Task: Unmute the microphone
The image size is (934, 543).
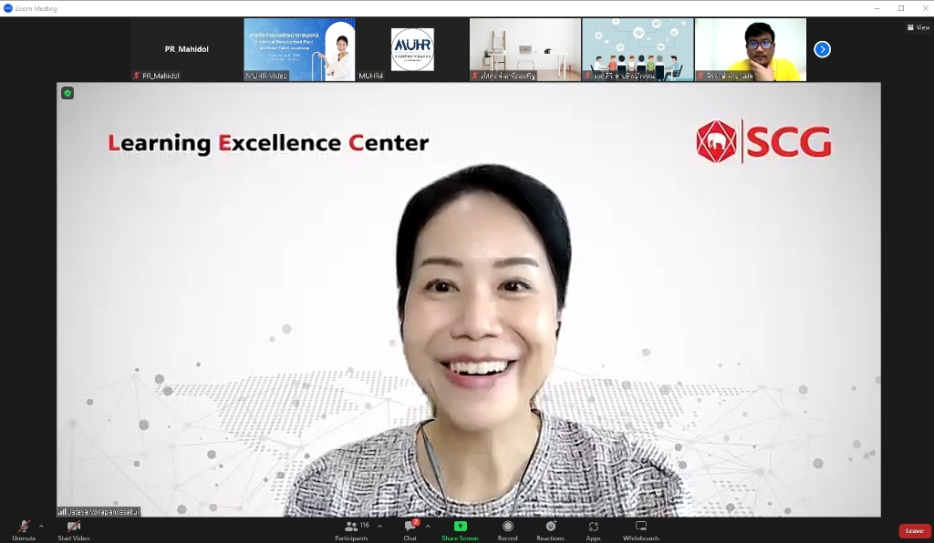Action: coord(24,528)
